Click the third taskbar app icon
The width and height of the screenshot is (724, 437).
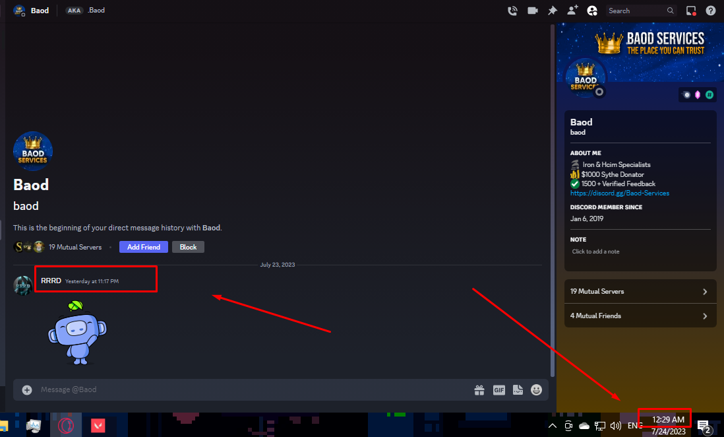pos(66,425)
